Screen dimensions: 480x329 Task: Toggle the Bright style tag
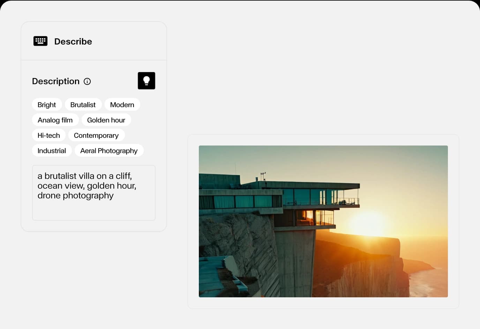[47, 105]
